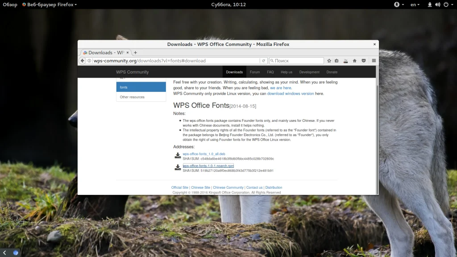
Task: Open the Official Site footer link
Action: coord(179,187)
